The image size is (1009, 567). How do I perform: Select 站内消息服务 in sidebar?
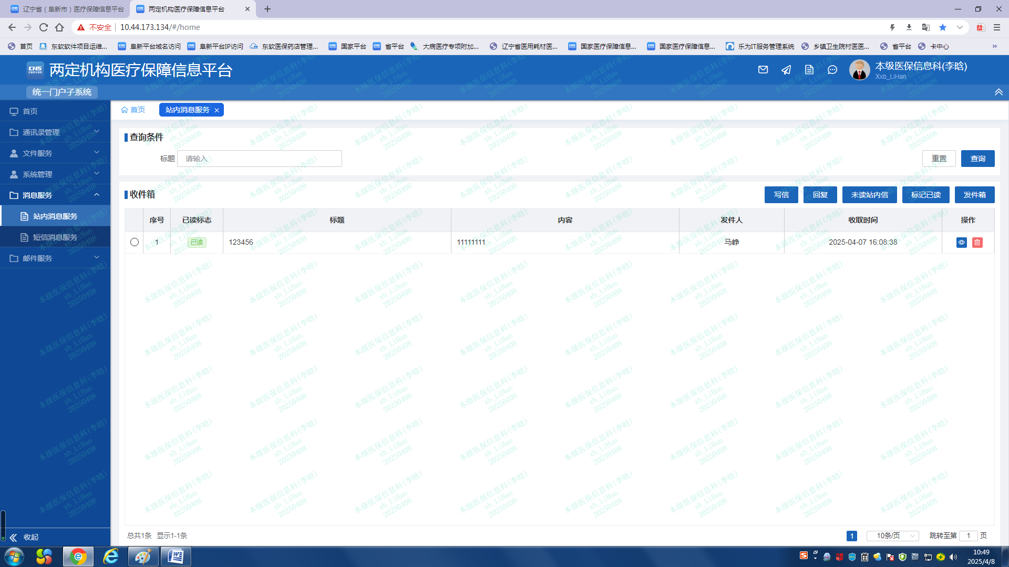[x=55, y=216]
